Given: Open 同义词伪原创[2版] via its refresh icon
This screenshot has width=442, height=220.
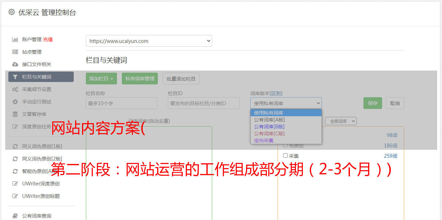Looking at the screenshot, I should pos(15,159).
